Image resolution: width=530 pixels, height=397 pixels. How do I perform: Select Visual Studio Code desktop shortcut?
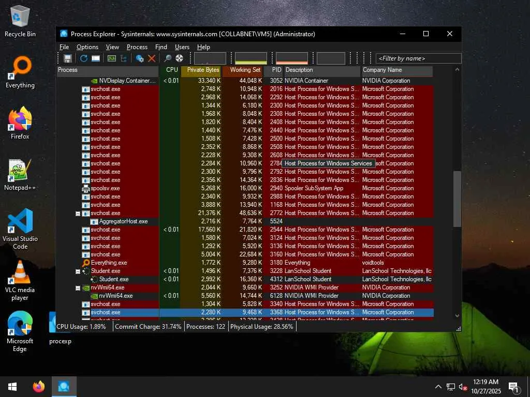20,229
